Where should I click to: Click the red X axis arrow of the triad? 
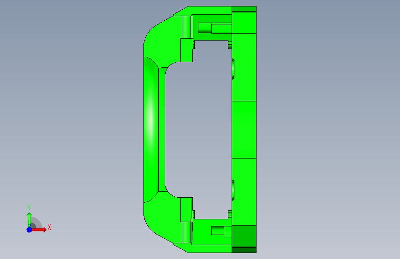click(x=39, y=230)
